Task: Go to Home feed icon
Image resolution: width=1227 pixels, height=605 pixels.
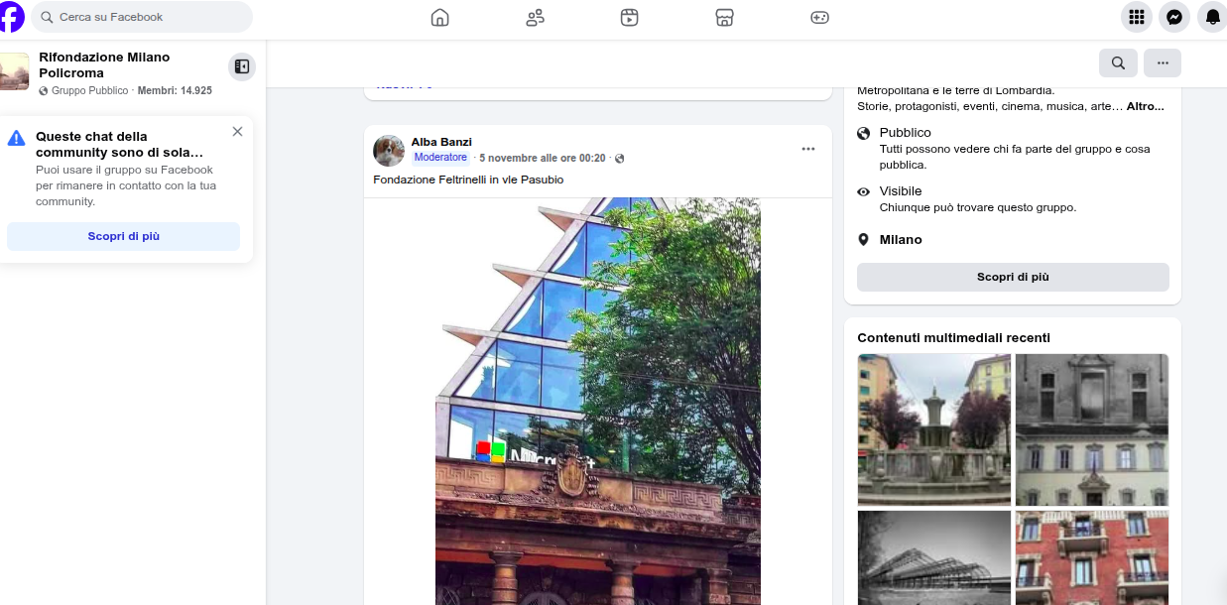Action: pyautogui.click(x=439, y=17)
